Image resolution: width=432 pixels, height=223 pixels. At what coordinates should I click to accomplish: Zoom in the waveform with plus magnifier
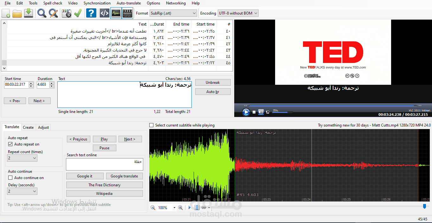(180, 208)
